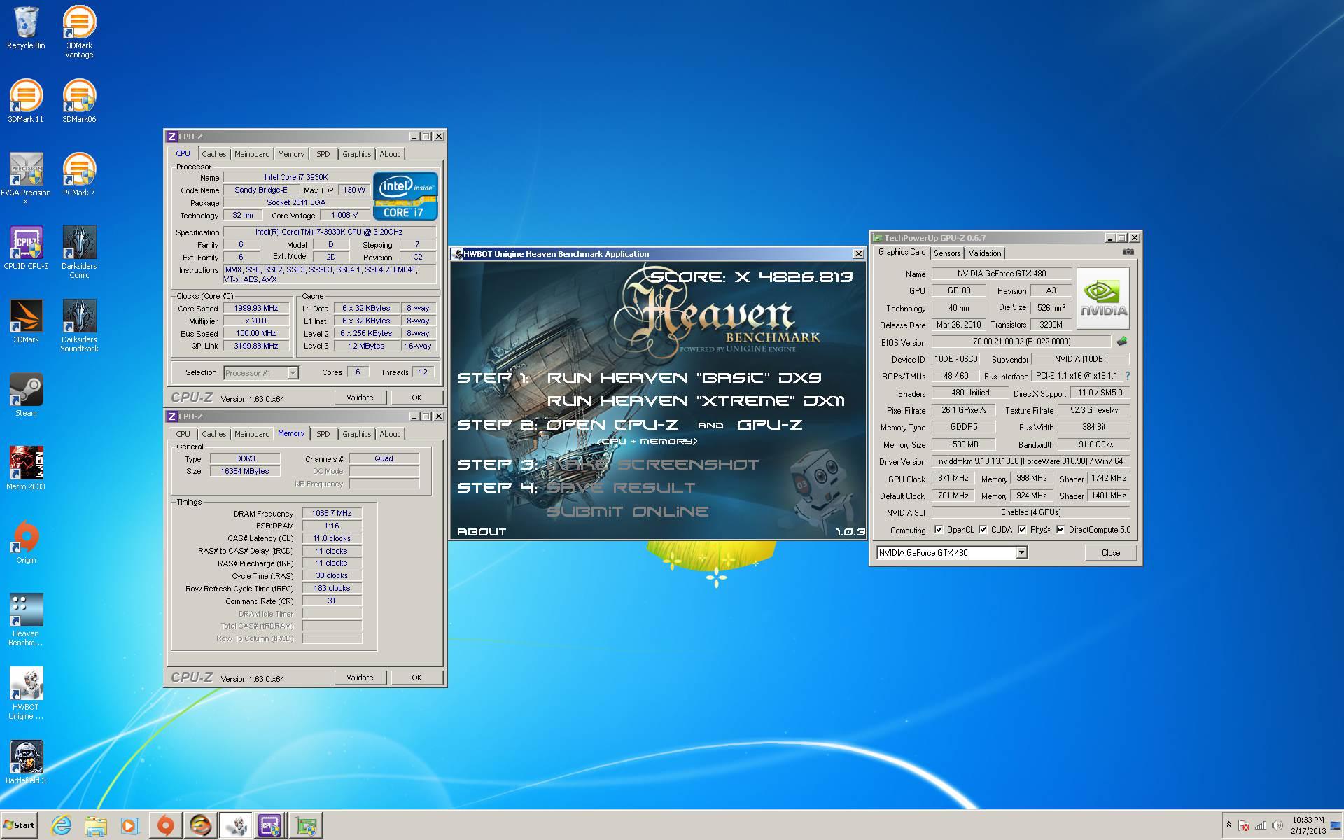Toggle the DirectCompute 5.0 checkbox
Viewport: 1344px width, 840px height.
(x=1060, y=529)
